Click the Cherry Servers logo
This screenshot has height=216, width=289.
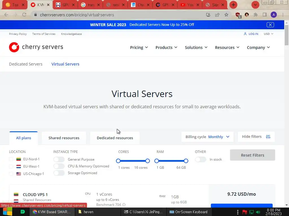click(36, 47)
